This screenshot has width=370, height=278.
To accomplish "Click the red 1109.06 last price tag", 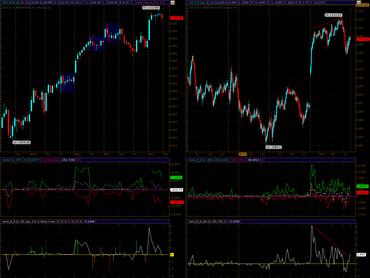I will coord(177,18).
